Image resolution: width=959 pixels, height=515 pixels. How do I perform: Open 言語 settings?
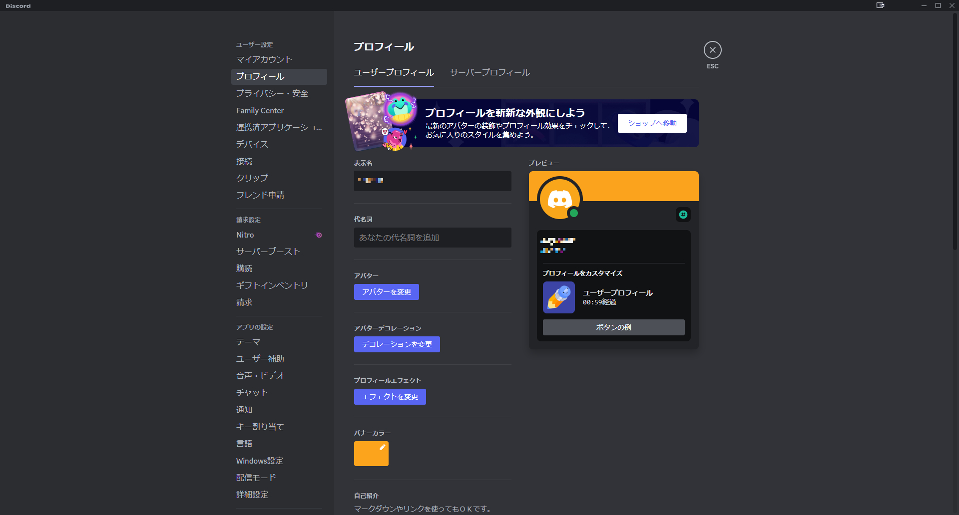click(x=279, y=444)
